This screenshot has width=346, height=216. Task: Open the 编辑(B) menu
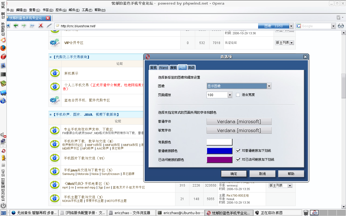click(21, 10)
